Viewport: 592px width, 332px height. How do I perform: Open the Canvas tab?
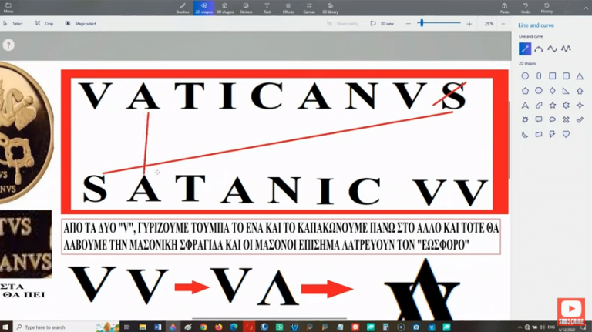coord(309,8)
